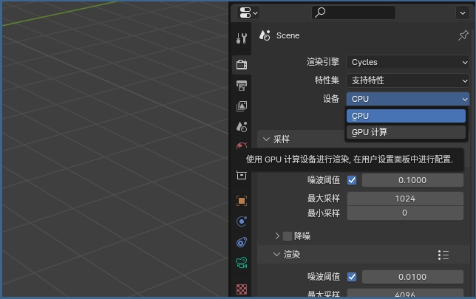Open the Physics properties tab
This screenshot has width=476, height=299.
[x=242, y=221]
